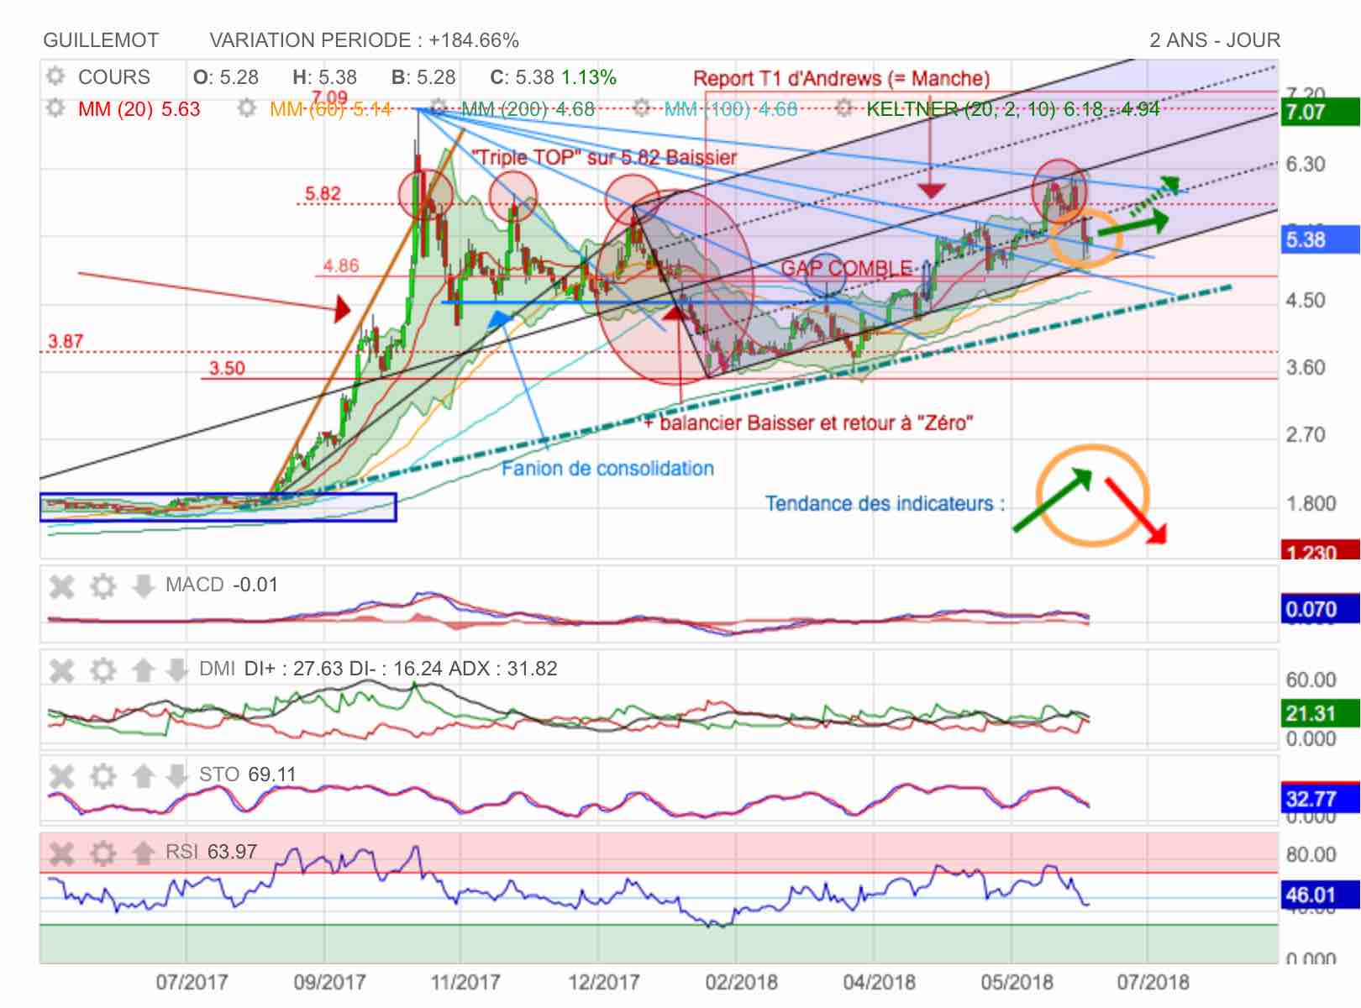Click the closing price C: 5.38 value
Viewport: 1361px width, 1008px height.
(x=522, y=77)
